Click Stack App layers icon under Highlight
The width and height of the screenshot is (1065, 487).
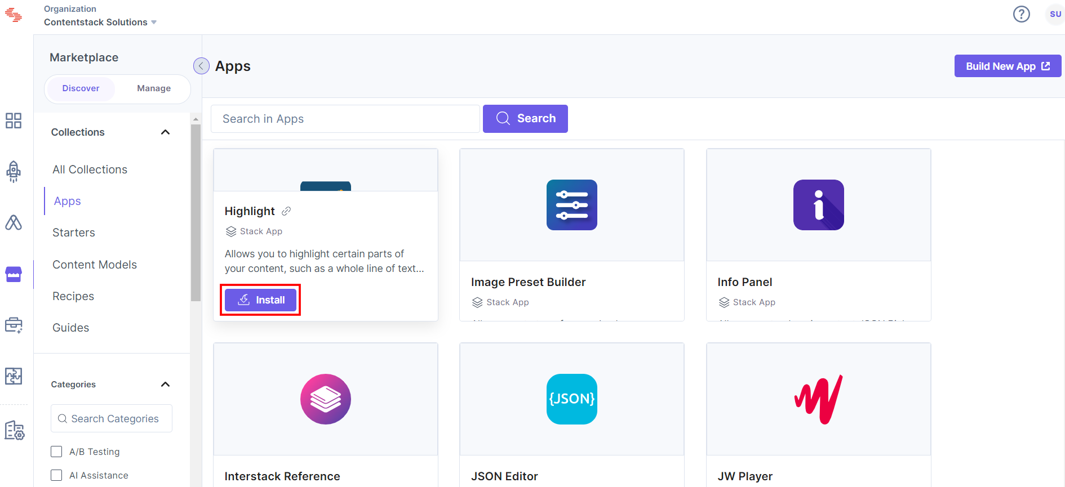tap(231, 231)
